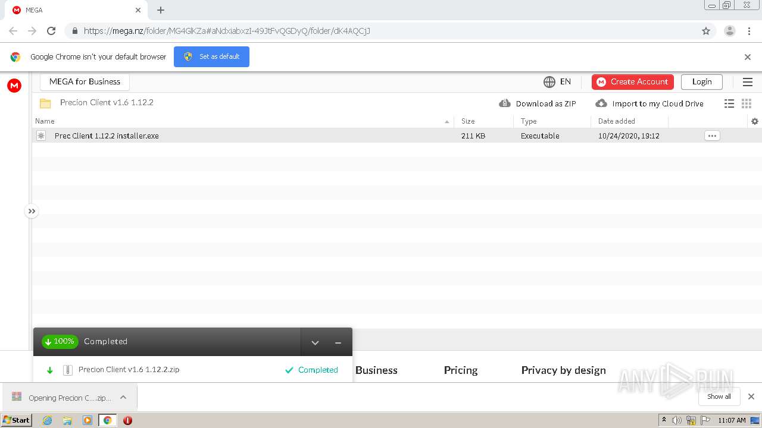Click the volume icon in system tray
This screenshot has width=762, height=428.
[x=677, y=420]
